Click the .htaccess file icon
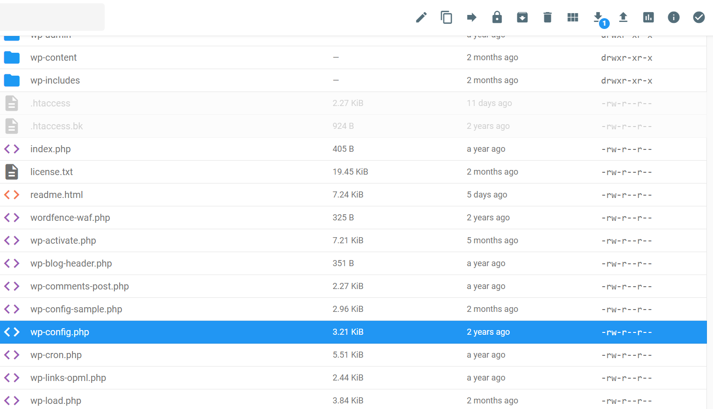This screenshot has height=409, width=713. (x=12, y=103)
